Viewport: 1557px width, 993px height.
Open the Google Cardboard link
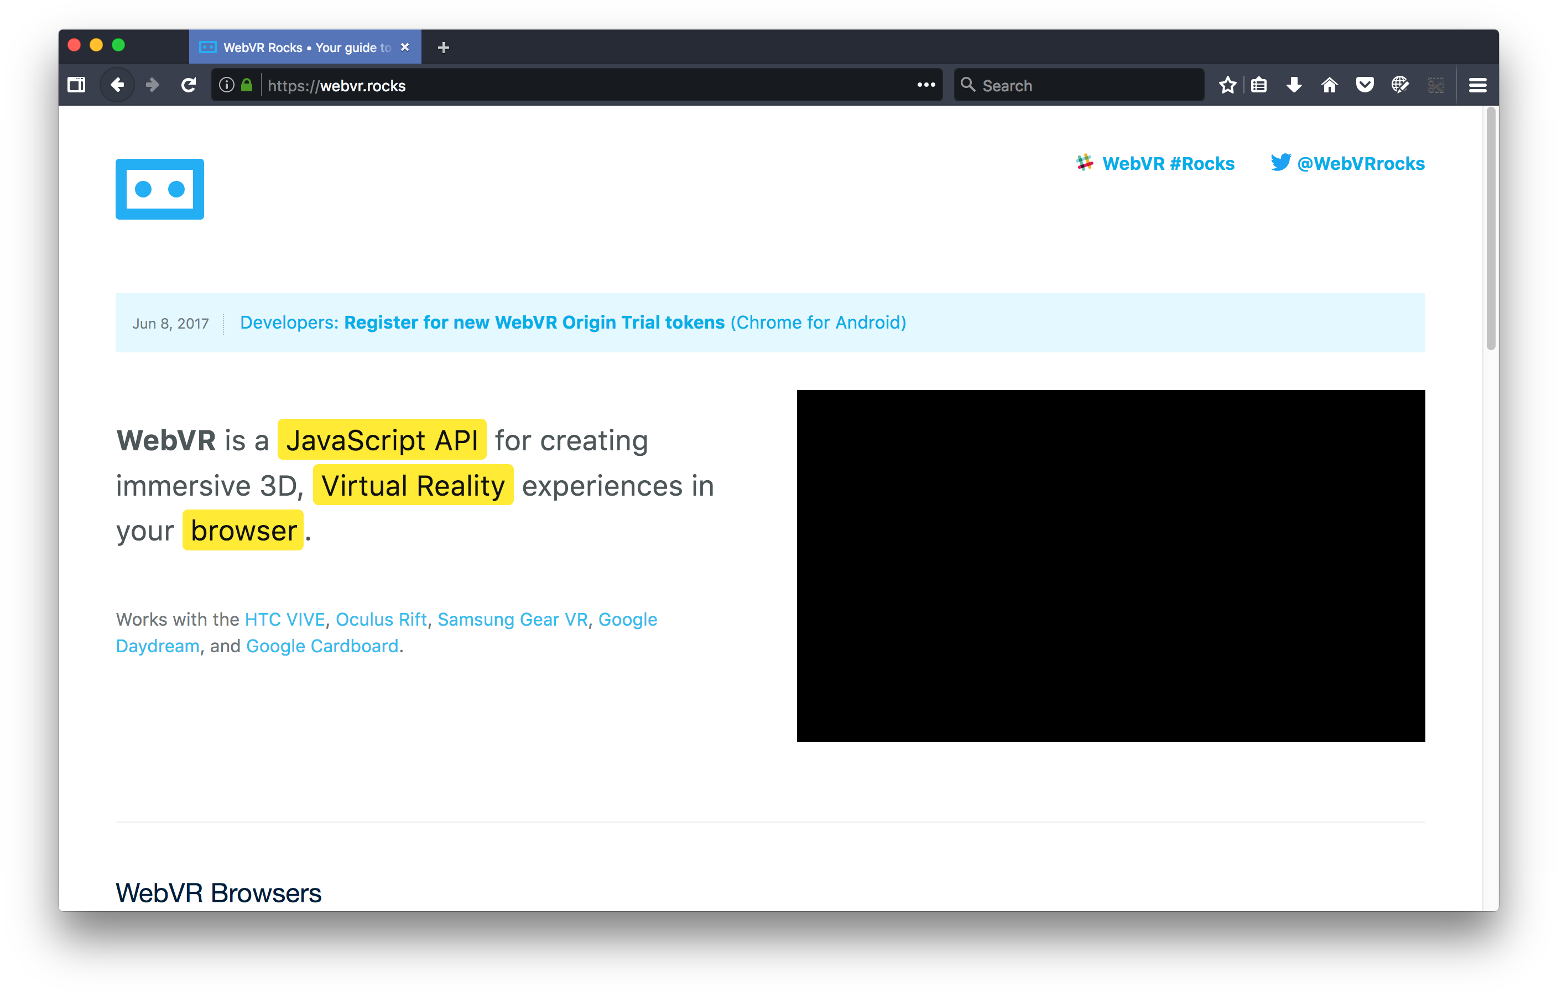coord(322,646)
